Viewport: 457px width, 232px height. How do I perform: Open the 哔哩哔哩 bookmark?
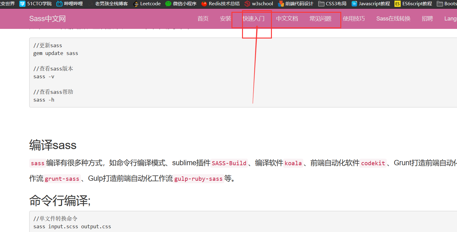tap(69, 4)
